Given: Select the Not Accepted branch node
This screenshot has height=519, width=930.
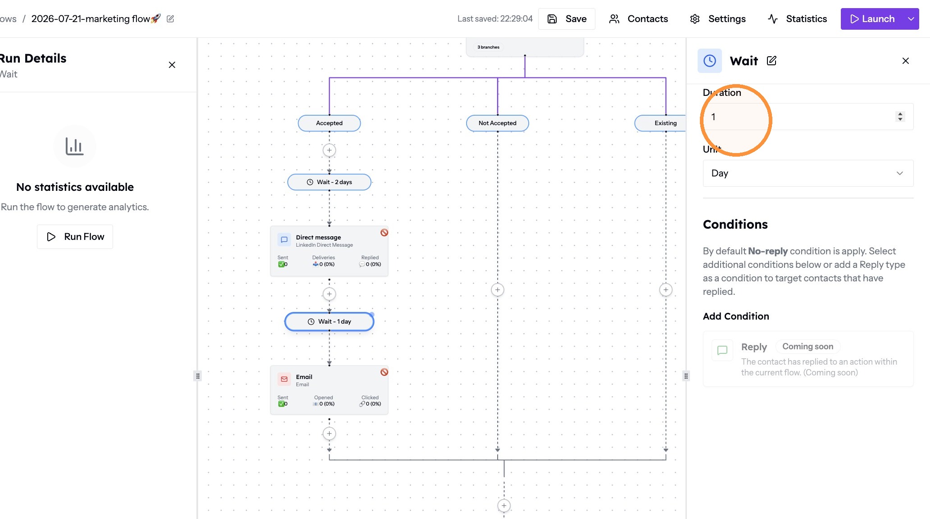Looking at the screenshot, I should [x=497, y=123].
